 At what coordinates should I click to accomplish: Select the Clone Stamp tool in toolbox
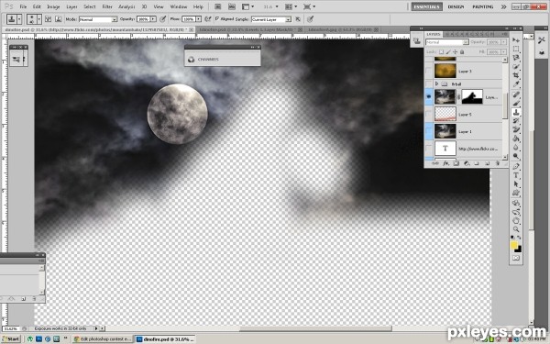click(515, 112)
